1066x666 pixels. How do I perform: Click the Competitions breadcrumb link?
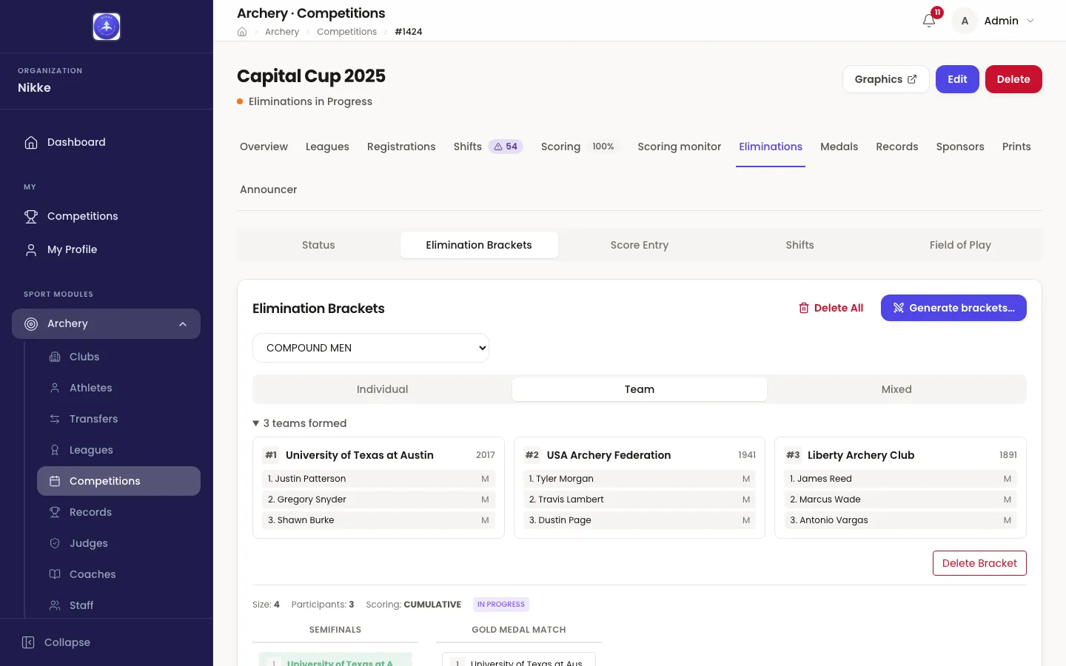point(346,32)
